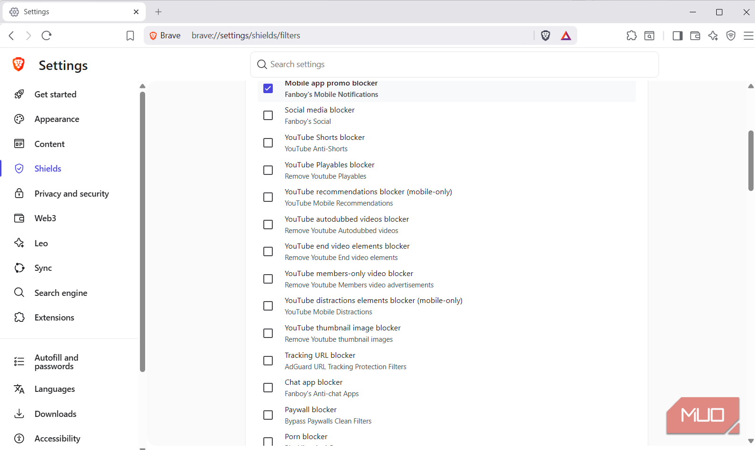Click the Search settings field
The image size is (755, 450).
click(x=454, y=64)
